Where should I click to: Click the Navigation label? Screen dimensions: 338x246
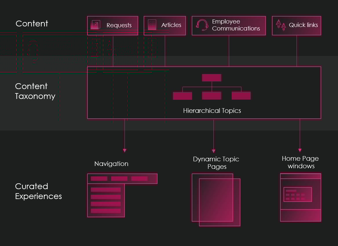pyautogui.click(x=111, y=164)
